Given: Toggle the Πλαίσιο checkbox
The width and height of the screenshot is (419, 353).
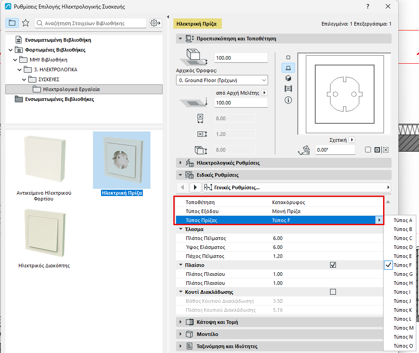Looking at the screenshot, I should click(x=333, y=265).
